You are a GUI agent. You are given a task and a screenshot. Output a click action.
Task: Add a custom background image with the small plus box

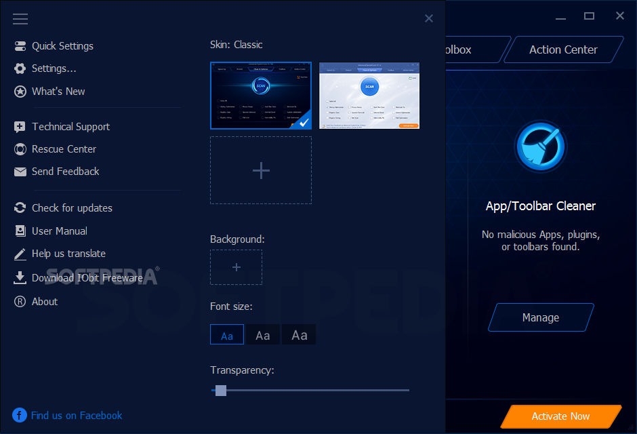click(x=236, y=267)
